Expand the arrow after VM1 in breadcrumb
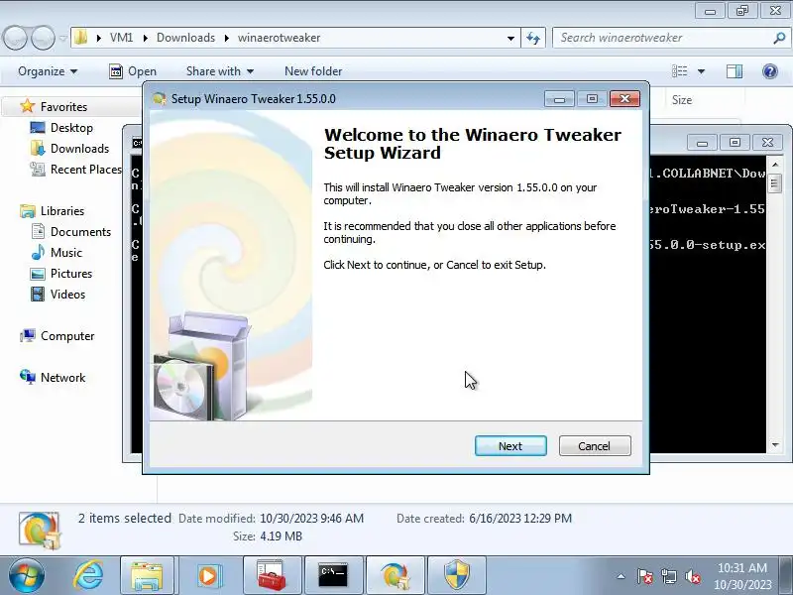Viewport: 793px width, 595px height. [x=145, y=38]
